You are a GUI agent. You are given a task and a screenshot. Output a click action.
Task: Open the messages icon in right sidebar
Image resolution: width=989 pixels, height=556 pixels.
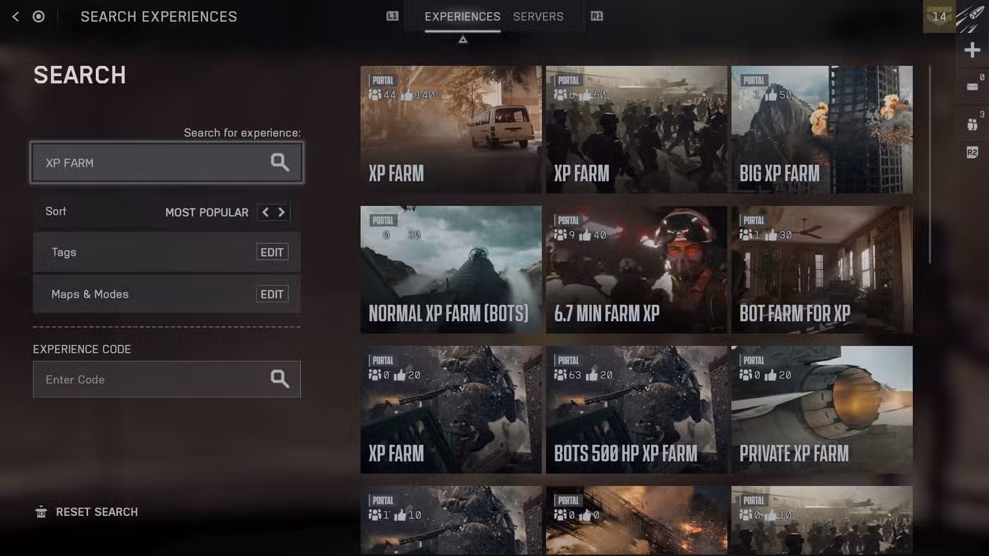972,87
